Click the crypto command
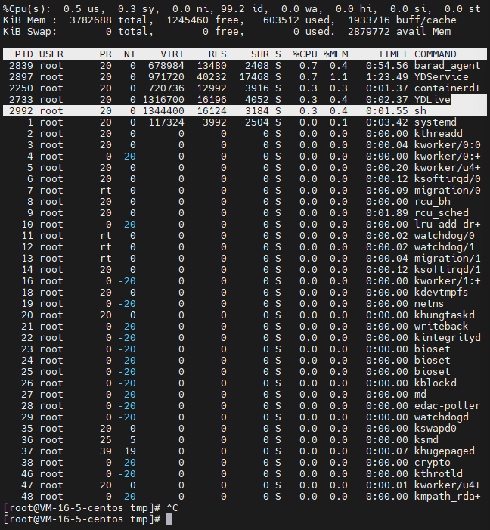 433,462
